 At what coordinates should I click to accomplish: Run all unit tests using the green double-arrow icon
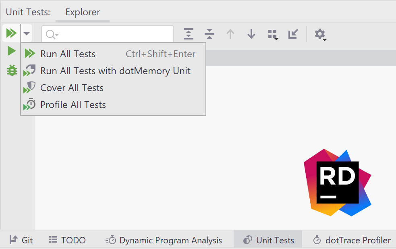11,33
